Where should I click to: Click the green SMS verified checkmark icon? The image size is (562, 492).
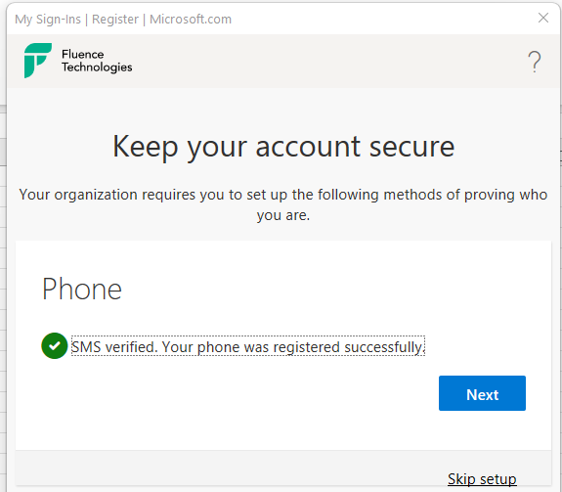pos(55,345)
